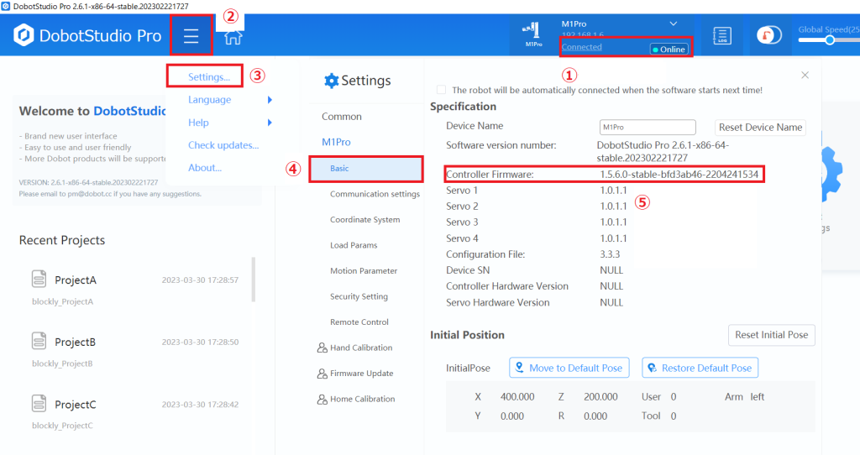Open Remote Control settings
Image resolution: width=860 pixels, height=455 pixels.
click(x=359, y=322)
